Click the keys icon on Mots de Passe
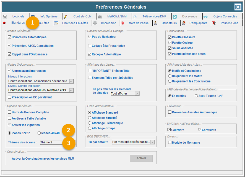The image size is (245, 177). [122, 23]
